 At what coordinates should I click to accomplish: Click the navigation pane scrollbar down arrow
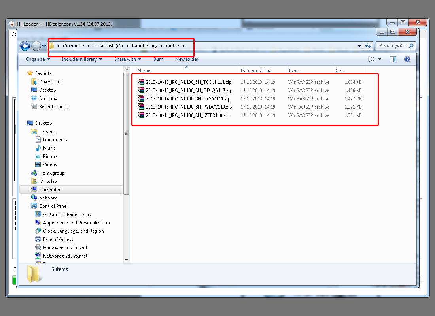pyautogui.click(x=127, y=260)
